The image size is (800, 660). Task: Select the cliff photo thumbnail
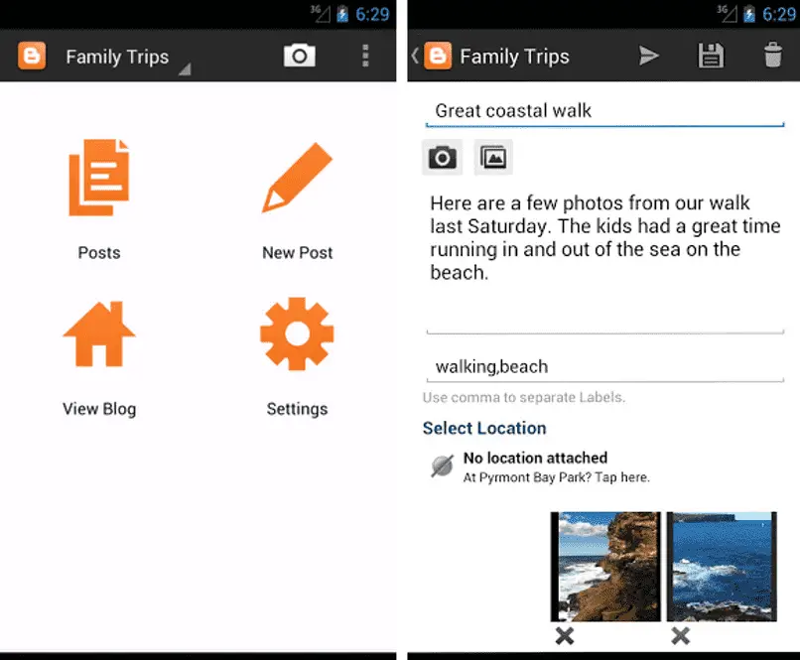(605, 566)
